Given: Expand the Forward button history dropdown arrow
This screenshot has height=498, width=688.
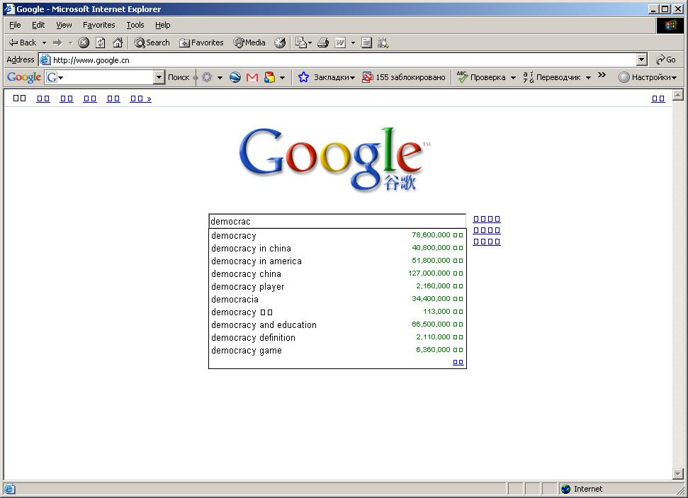Looking at the screenshot, I should (x=70, y=43).
